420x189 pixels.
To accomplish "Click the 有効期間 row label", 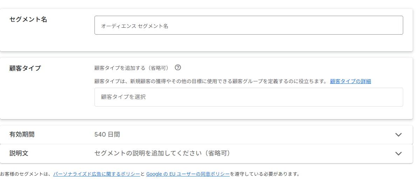I will [x=22, y=135].
